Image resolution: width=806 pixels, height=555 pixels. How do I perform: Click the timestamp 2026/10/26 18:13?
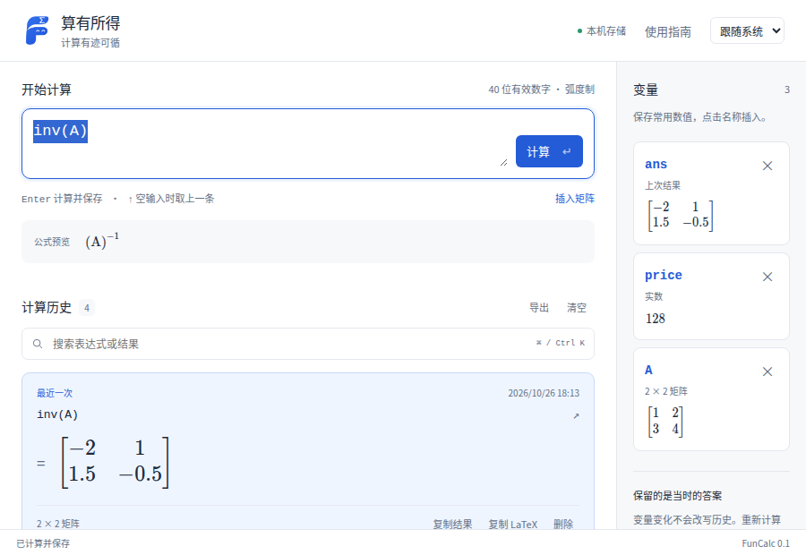(544, 393)
